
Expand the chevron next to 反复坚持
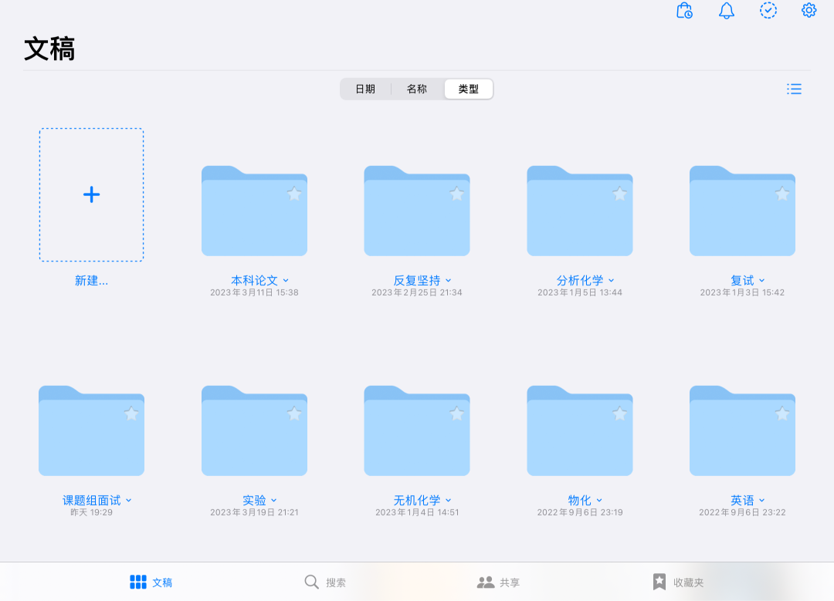448,281
